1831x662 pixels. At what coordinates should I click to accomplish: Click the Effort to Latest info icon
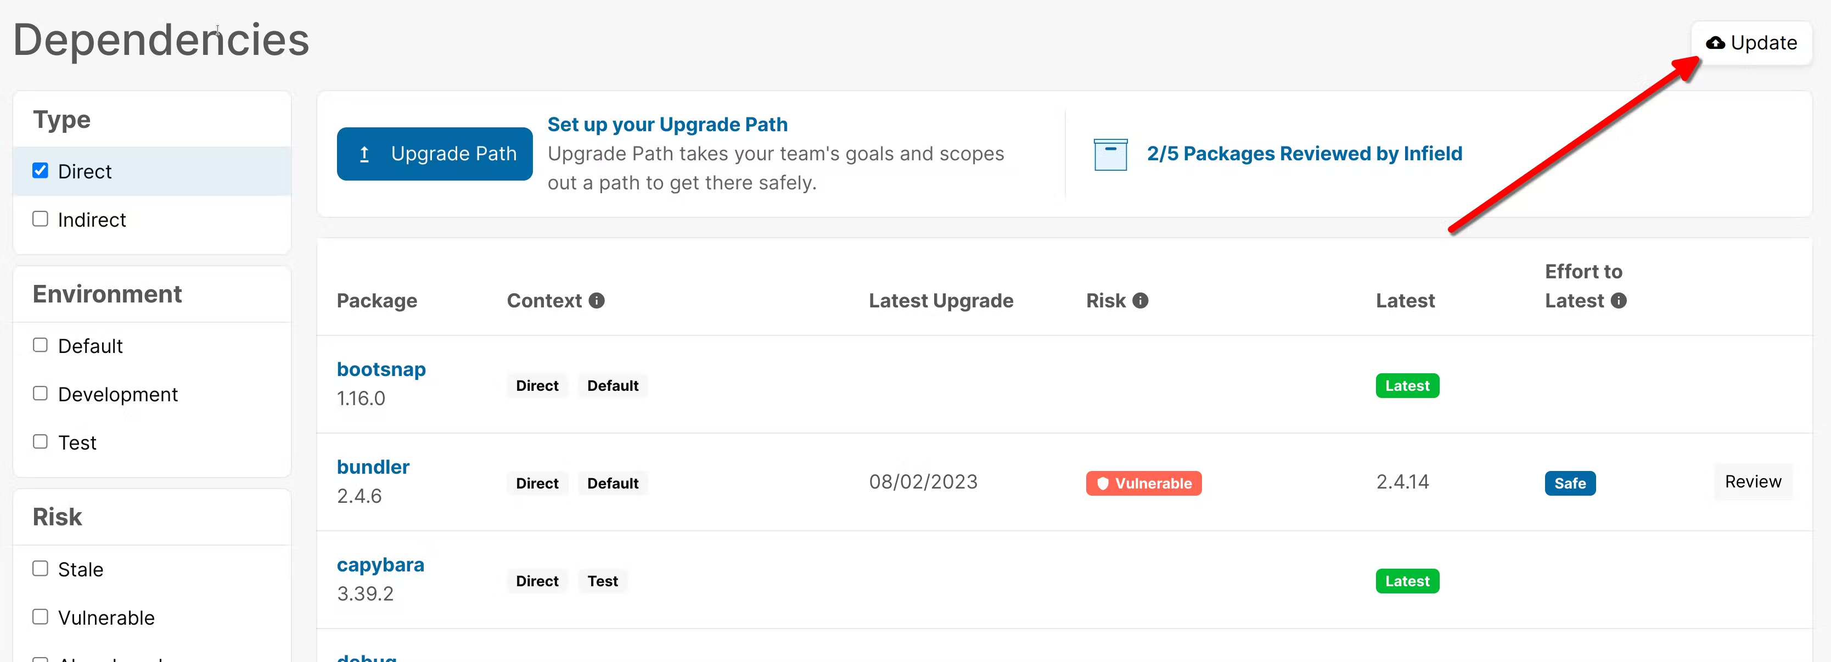coord(1619,301)
